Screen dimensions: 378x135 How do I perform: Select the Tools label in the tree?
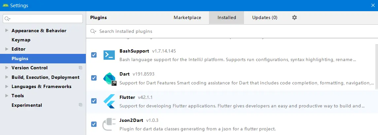pyautogui.click(x=17, y=96)
